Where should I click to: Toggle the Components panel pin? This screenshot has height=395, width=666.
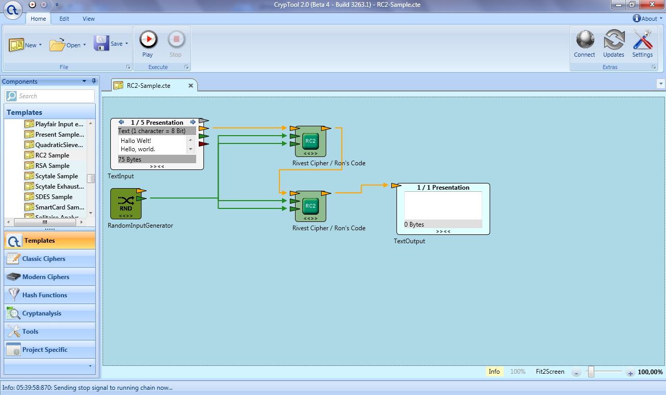click(94, 81)
